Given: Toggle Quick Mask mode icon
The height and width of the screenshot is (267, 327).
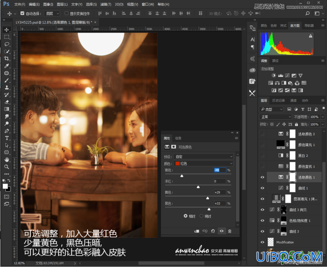Looking at the screenshot, I should pos(7,197).
